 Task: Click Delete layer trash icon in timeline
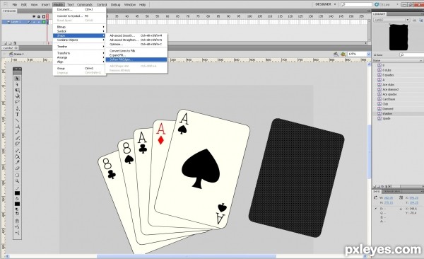(15, 43)
